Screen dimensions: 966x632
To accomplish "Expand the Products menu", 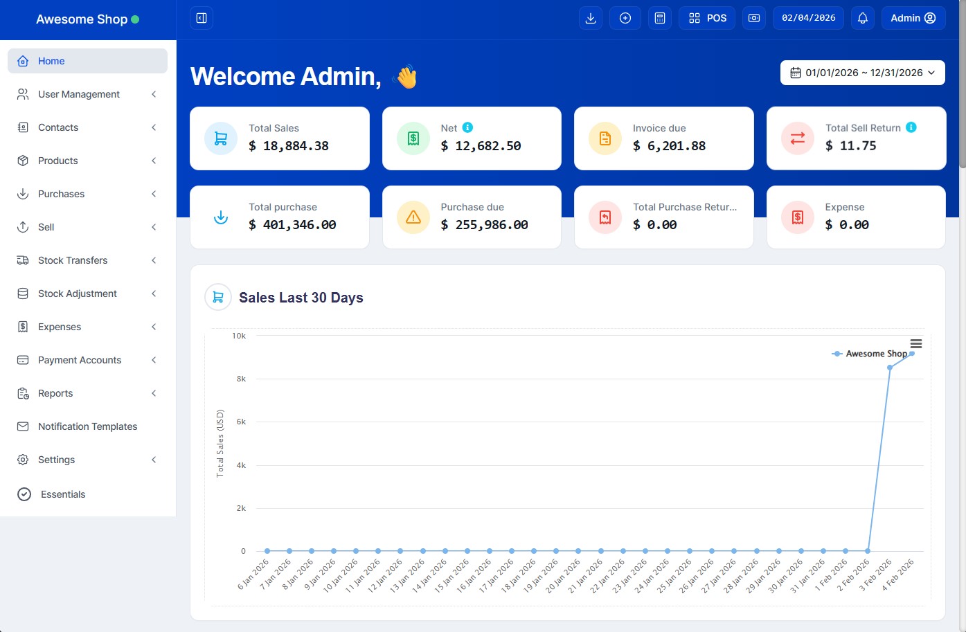I will pyautogui.click(x=87, y=161).
